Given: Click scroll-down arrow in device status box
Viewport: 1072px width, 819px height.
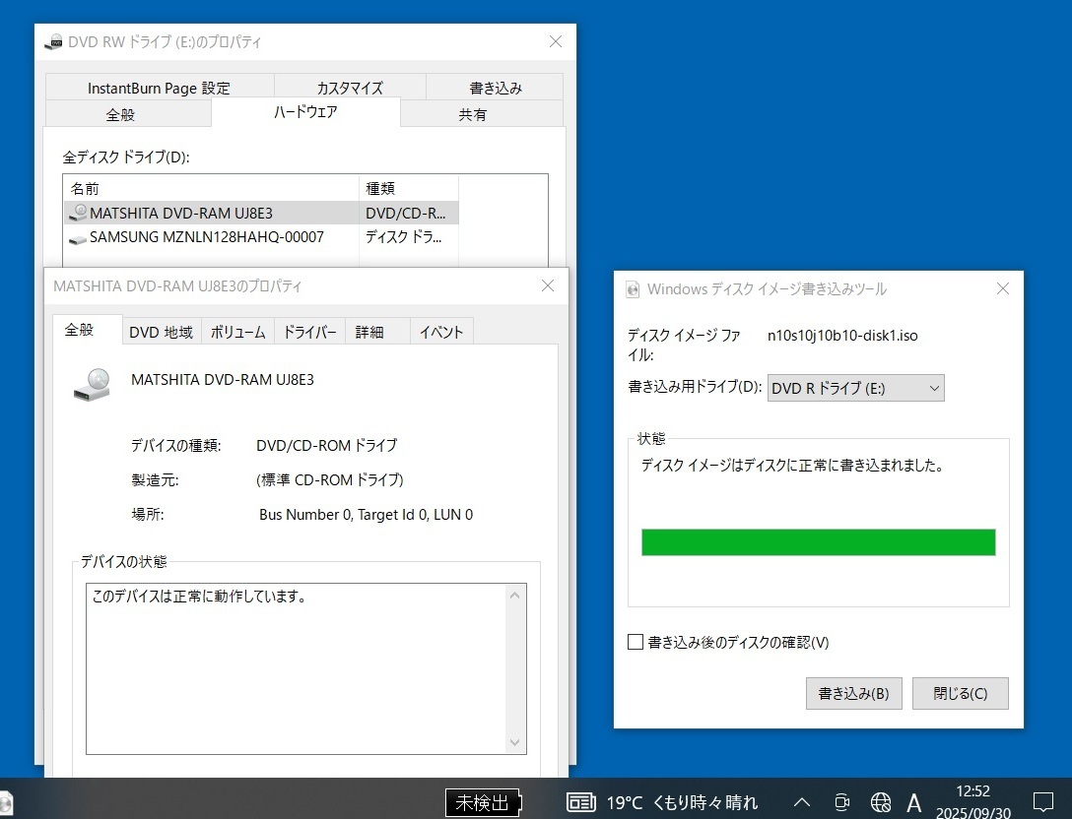Looking at the screenshot, I should point(514,742).
